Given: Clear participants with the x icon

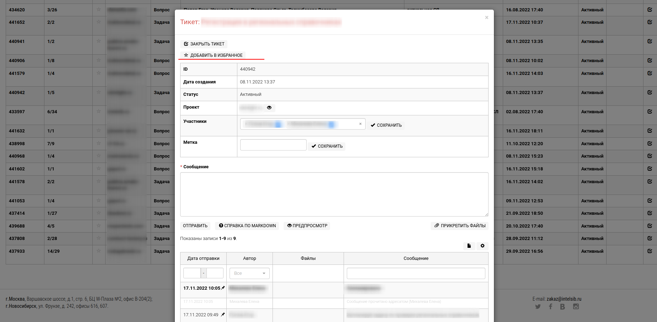Looking at the screenshot, I should [360, 124].
